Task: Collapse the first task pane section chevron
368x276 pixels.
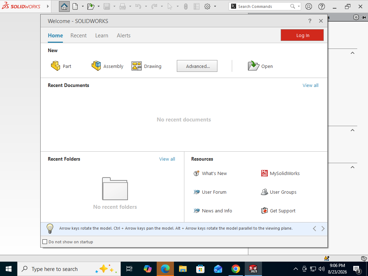Action: [x=352, y=53]
